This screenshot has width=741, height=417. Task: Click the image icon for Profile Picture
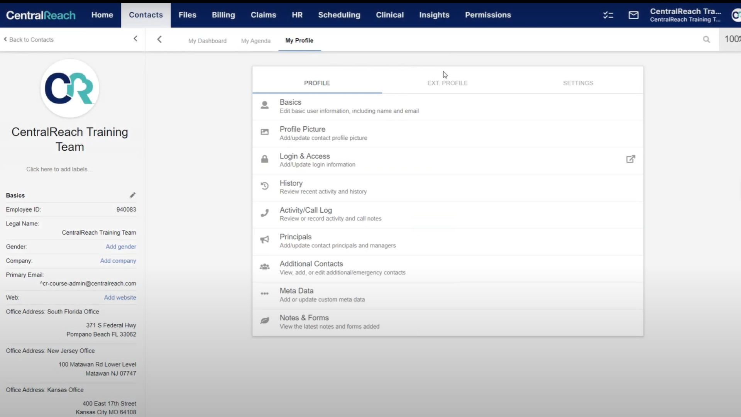(x=264, y=132)
